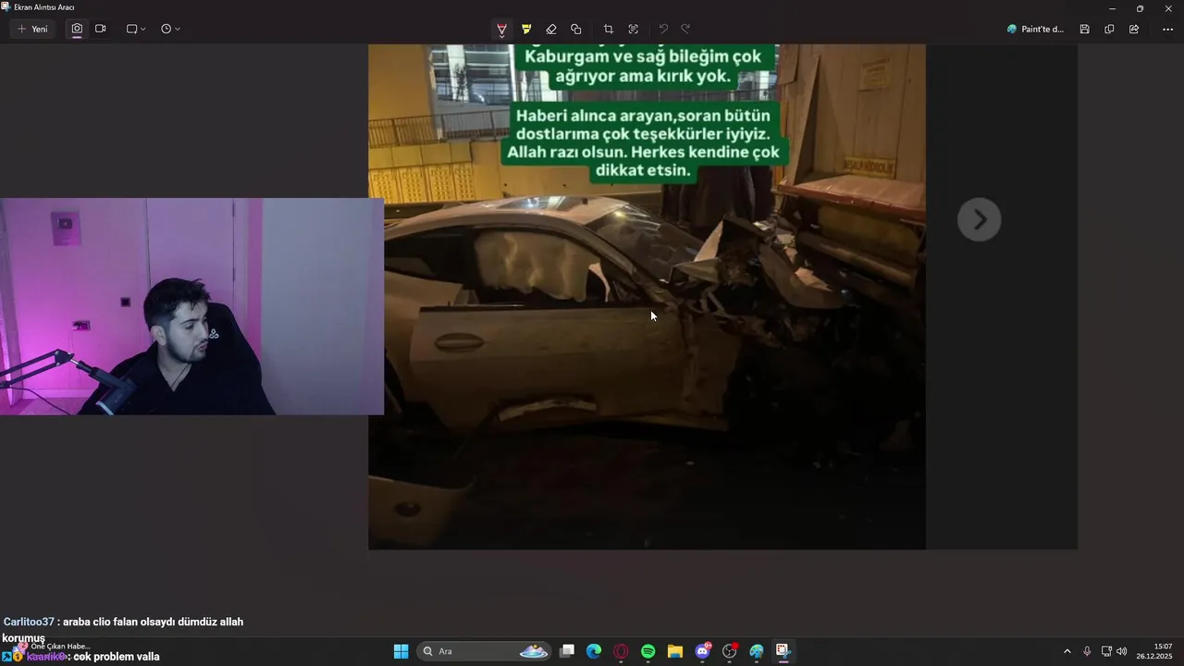Open OBS Studio from the taskbar
The height and width of the screenshot is (666, 1184).
(x=730, y=651)
